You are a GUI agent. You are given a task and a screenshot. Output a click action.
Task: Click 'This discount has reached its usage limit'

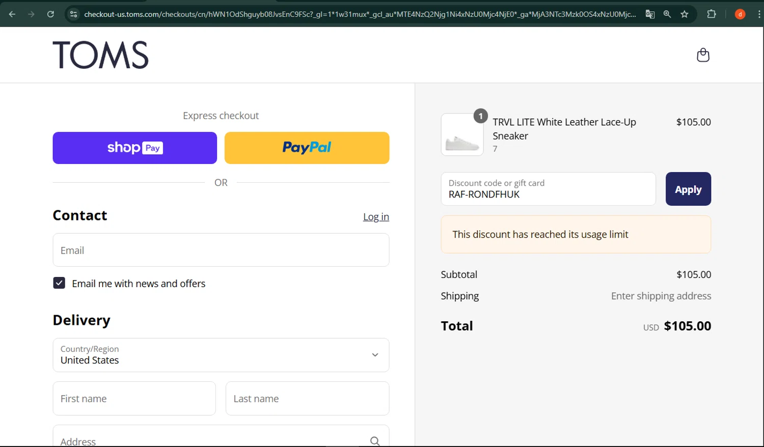(x=540, y=234)
